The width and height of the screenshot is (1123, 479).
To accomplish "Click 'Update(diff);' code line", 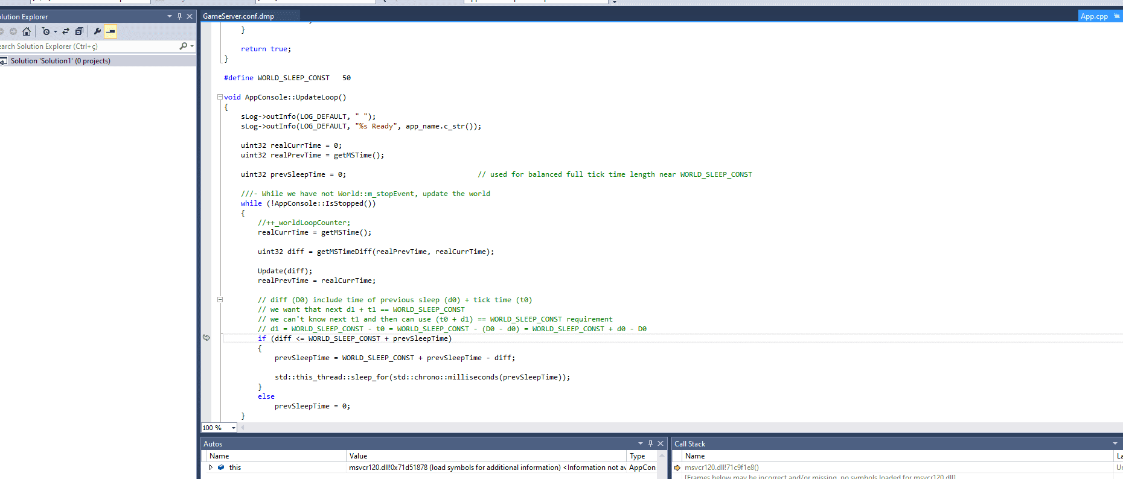I will pos(285,271).
